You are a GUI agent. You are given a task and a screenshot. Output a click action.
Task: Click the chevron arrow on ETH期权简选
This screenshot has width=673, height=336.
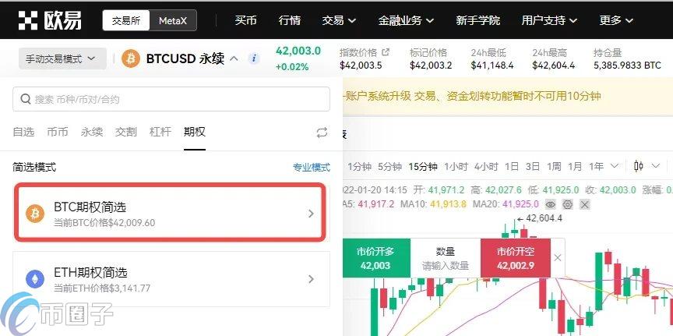pyautogui.click(x=312, y=279)
